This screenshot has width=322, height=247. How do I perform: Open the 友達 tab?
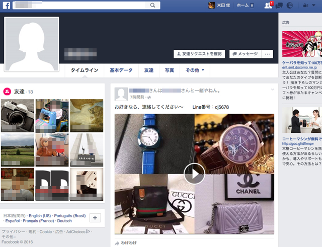click(x=149, y=70)
